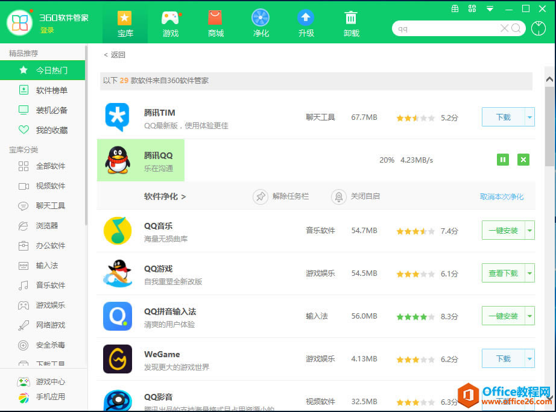Screen dimensions: 556x412
Task: Open the 网络游戏 category
Action: pos(43,325)
